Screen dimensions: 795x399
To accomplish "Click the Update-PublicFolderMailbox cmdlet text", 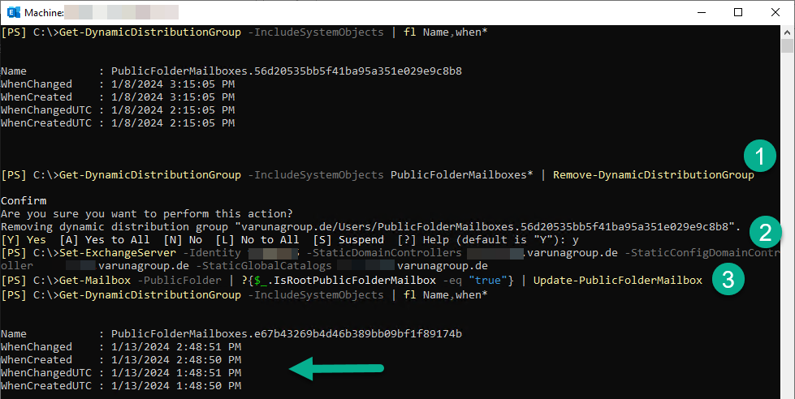I will 617,281.
